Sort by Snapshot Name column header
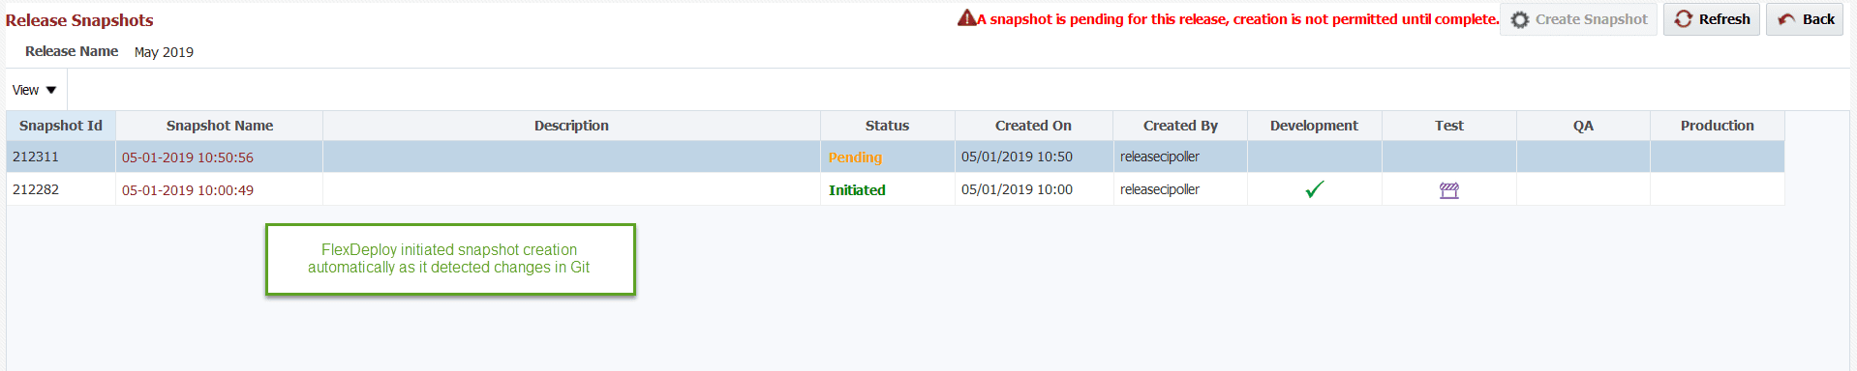The width and height of the screenshot is (1857, 371). 220,126
